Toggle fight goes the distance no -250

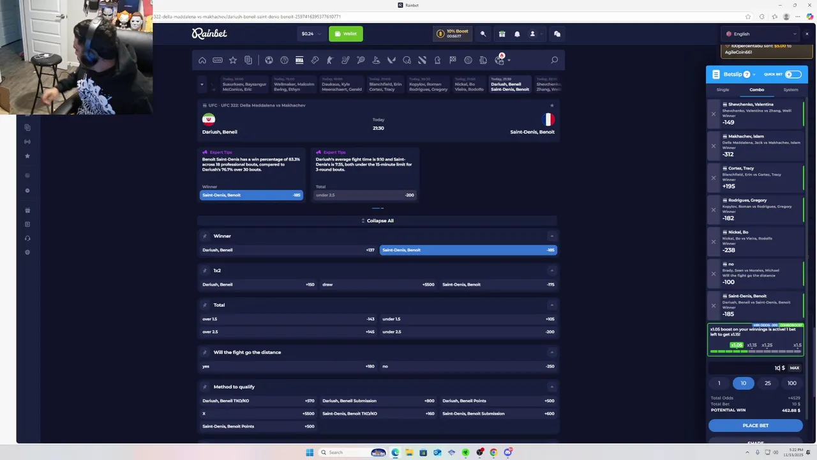pos(468,366)
